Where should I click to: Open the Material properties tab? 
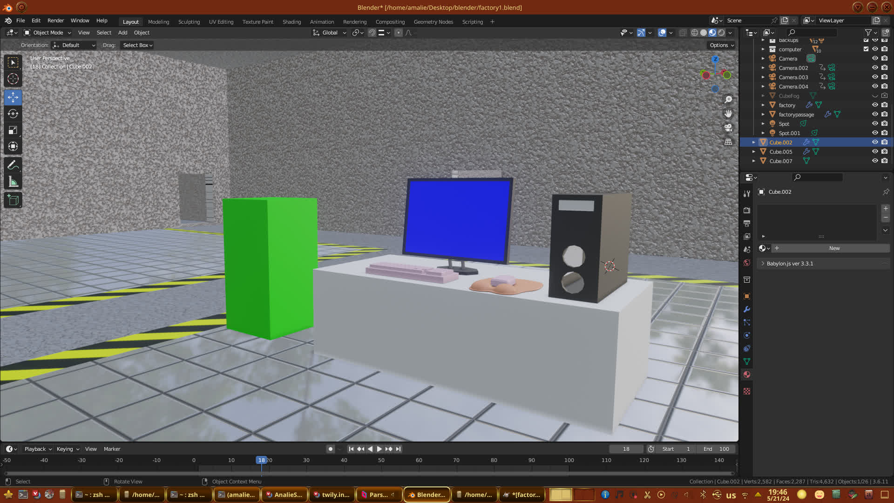(747, 374)
